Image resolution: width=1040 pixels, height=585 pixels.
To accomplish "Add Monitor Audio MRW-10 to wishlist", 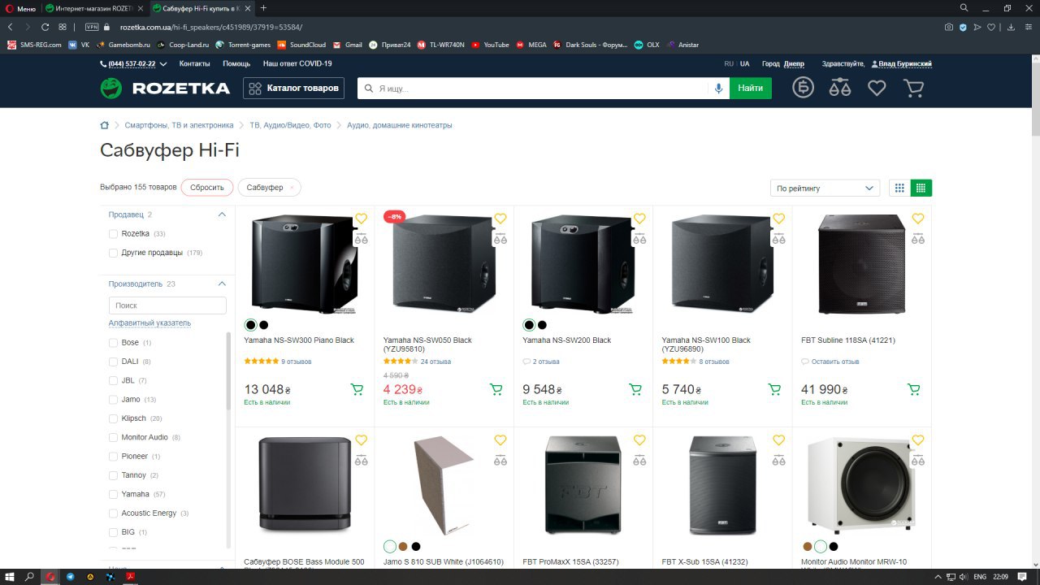I will coord(918,440).
